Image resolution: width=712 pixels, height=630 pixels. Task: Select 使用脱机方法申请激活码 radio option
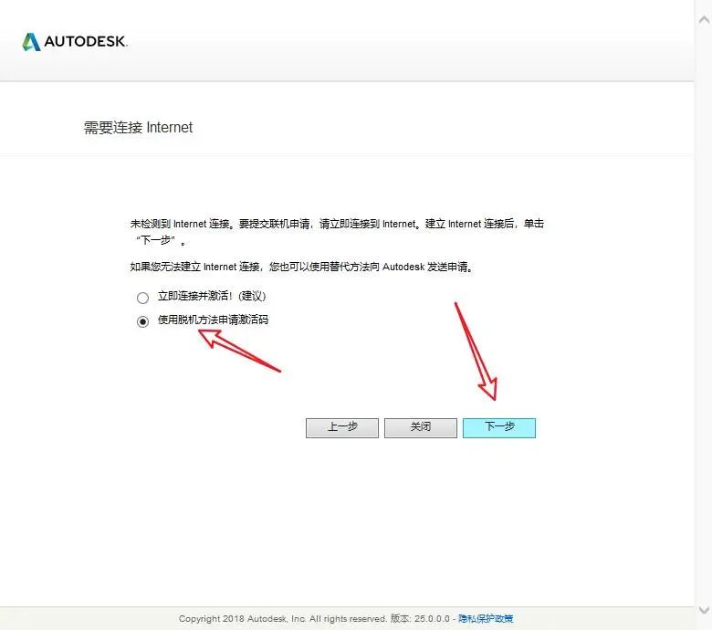point(142,321)
